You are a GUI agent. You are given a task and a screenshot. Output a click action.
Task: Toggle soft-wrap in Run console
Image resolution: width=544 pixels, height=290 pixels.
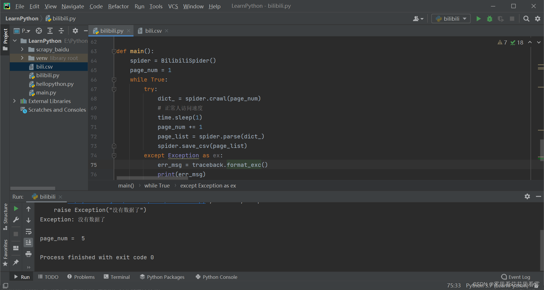coord(28,231)
